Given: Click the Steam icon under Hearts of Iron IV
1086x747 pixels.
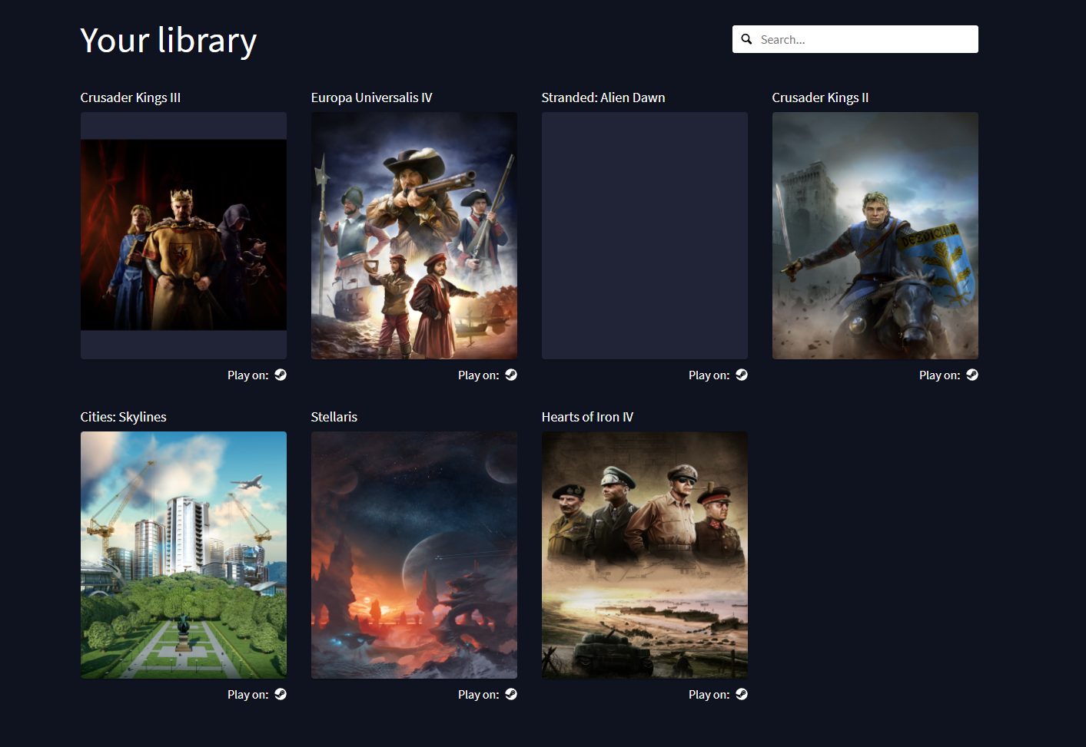Looking at the screenshot, I should click(742, 694).
